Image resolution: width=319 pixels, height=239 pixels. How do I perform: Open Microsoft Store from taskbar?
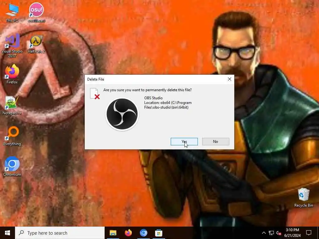[159, 233]
